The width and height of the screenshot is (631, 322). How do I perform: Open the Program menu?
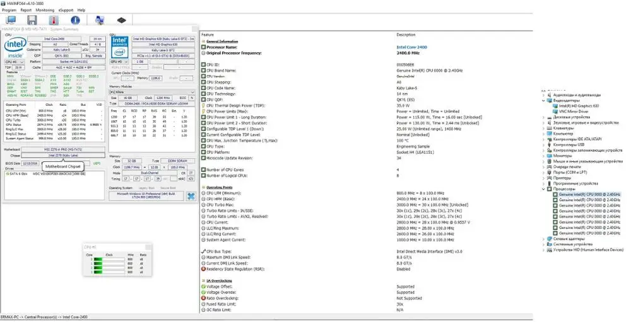9,10
